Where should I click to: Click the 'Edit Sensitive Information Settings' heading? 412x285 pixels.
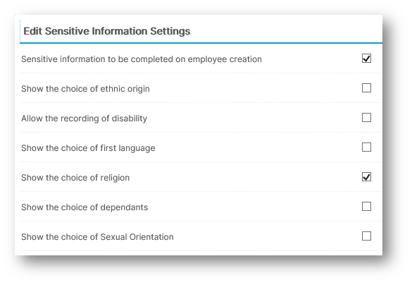(x=106, y=31)
